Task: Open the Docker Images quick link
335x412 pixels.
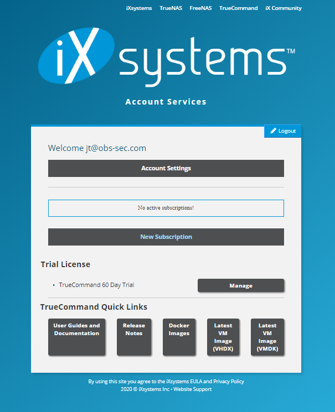Action: (179, 337)
